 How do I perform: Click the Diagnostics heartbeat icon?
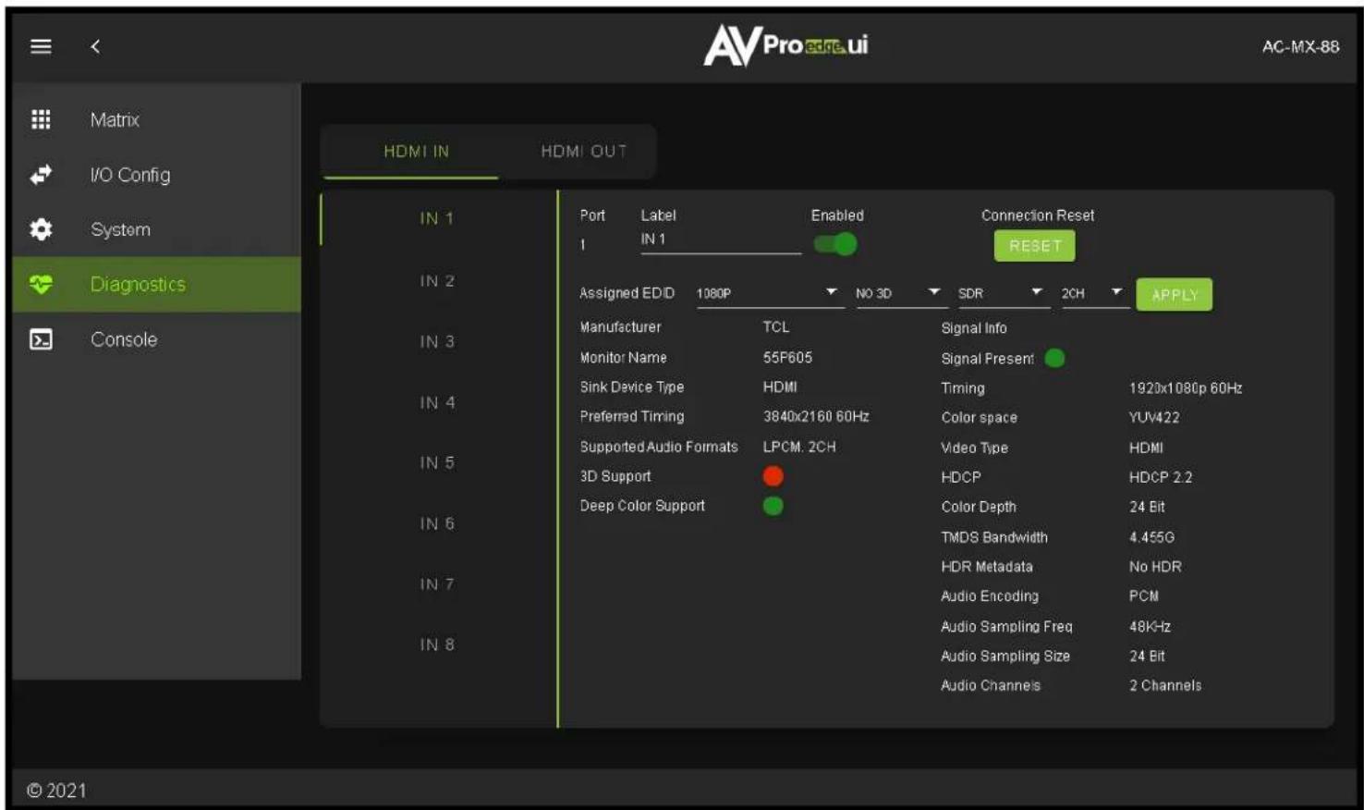tap(41, 284)
